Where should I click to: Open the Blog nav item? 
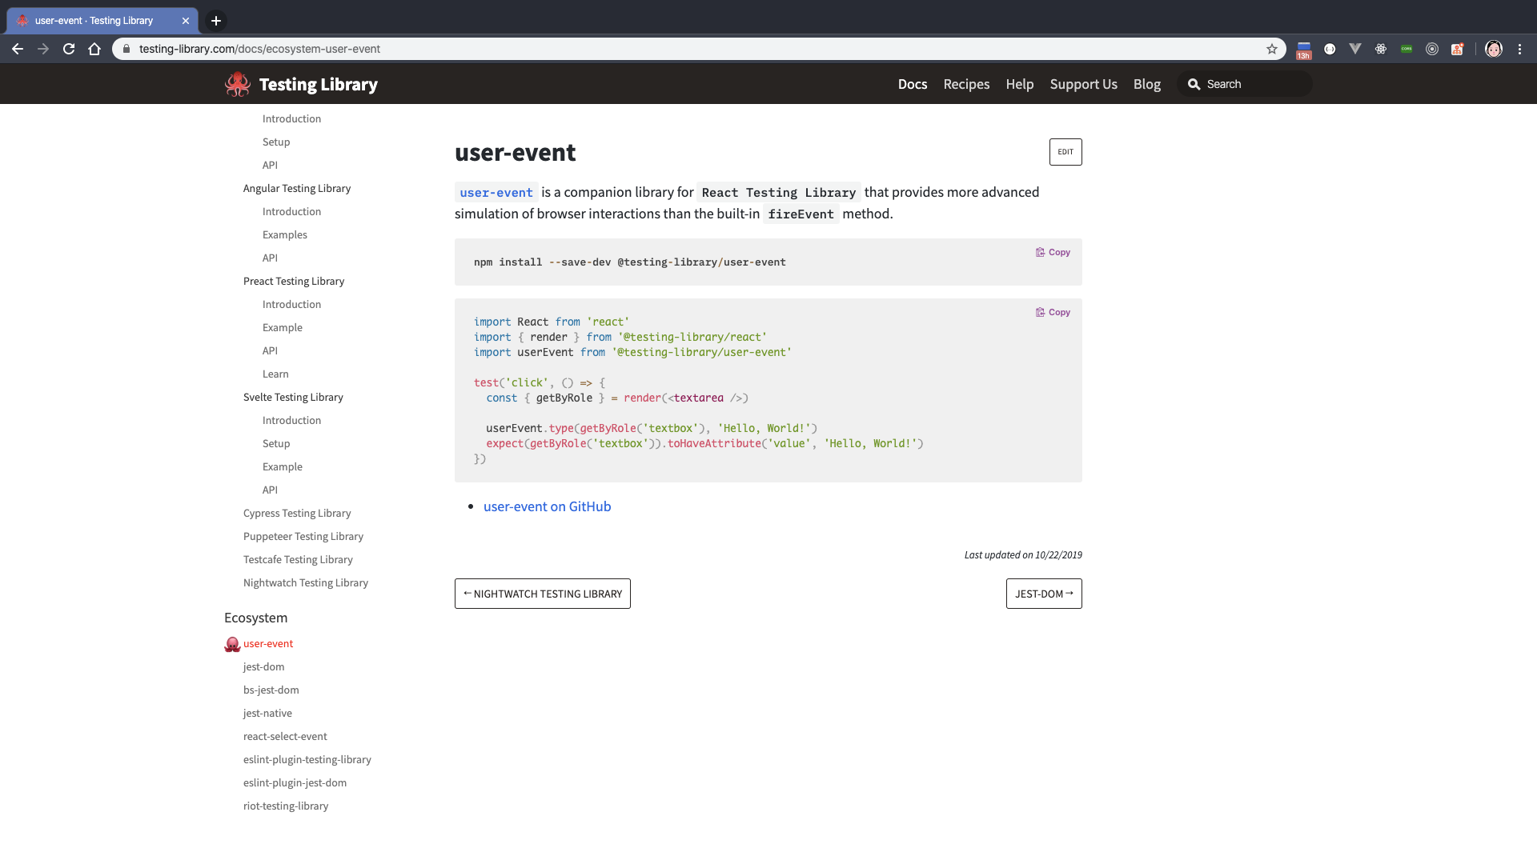(1146, 84)
